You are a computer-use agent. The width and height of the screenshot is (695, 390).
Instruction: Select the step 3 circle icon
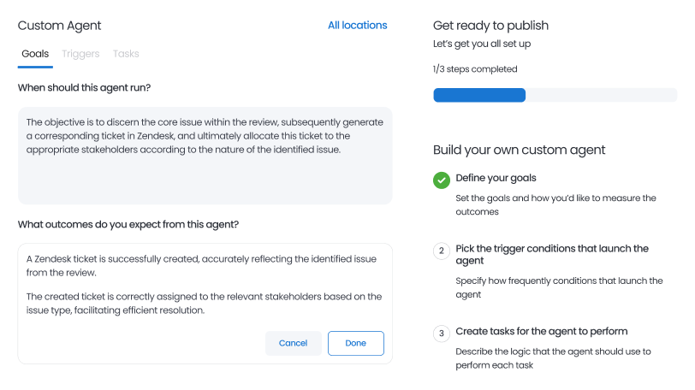point(442,334)
